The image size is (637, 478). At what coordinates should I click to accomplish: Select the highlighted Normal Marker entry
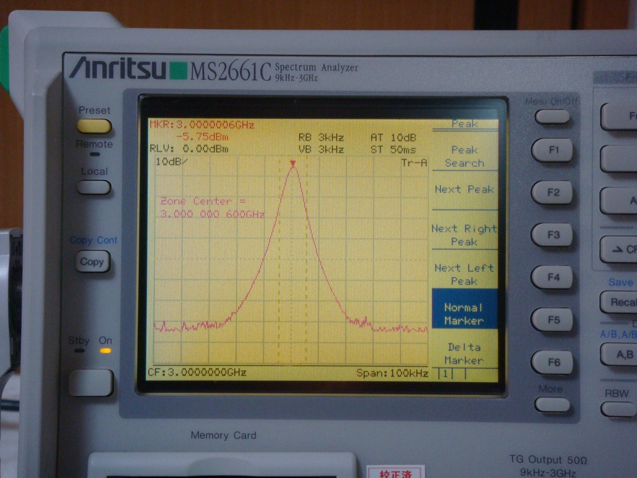465,309
